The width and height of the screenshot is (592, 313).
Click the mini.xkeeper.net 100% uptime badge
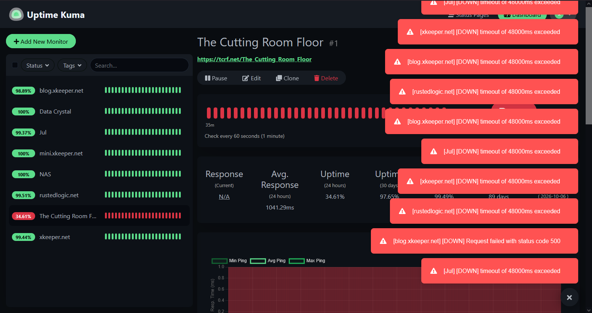24,154
